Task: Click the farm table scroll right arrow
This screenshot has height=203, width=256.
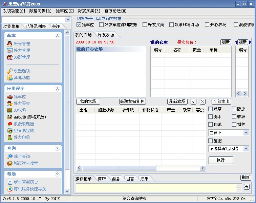Action: click(202, 168)
